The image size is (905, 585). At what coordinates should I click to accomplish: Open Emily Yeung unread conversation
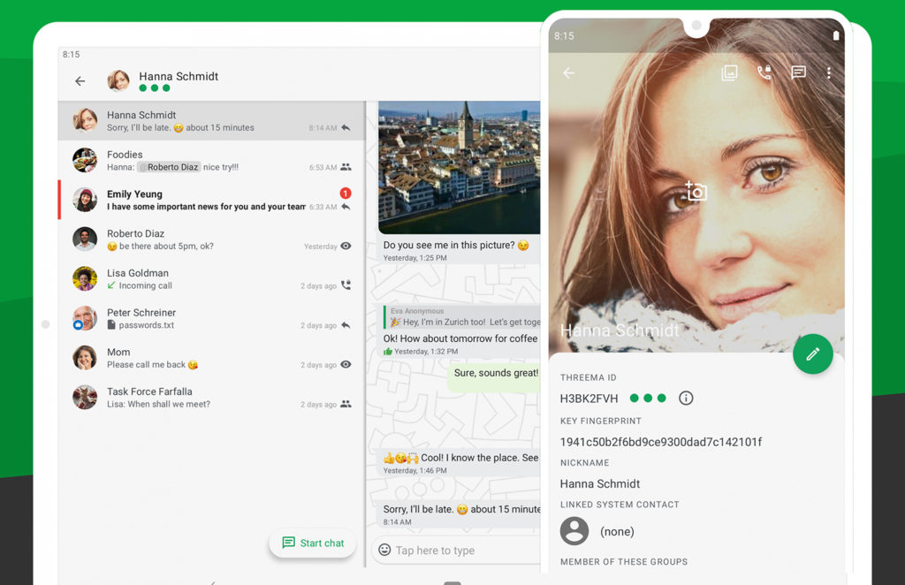tap(211, 201)
